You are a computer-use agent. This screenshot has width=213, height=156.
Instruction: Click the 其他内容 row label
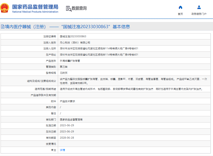(51, 107)
